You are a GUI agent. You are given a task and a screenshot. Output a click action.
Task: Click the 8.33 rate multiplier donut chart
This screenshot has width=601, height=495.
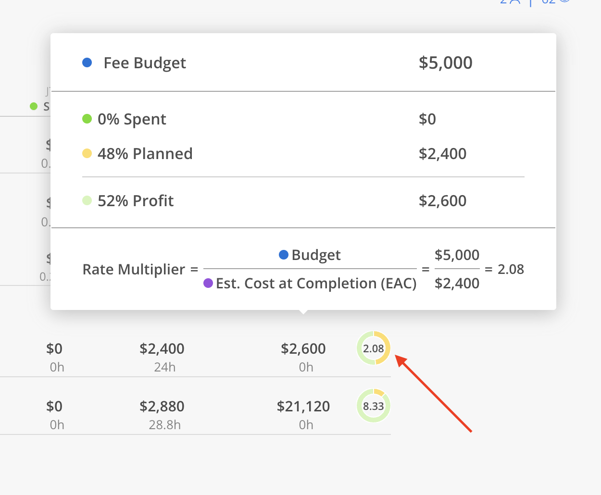[x=374, y=406]
